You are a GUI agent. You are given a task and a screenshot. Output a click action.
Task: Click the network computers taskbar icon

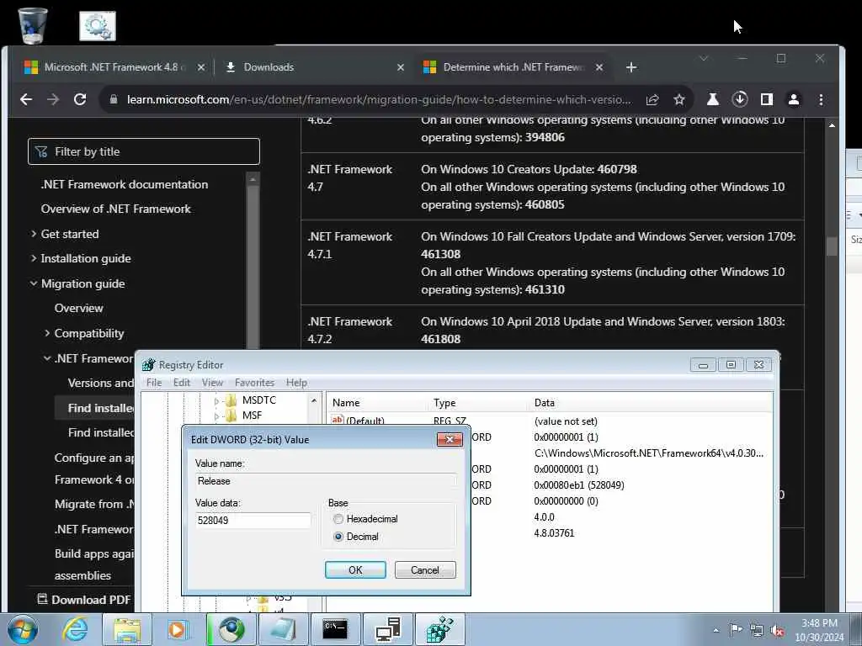[x=388, y=629]
